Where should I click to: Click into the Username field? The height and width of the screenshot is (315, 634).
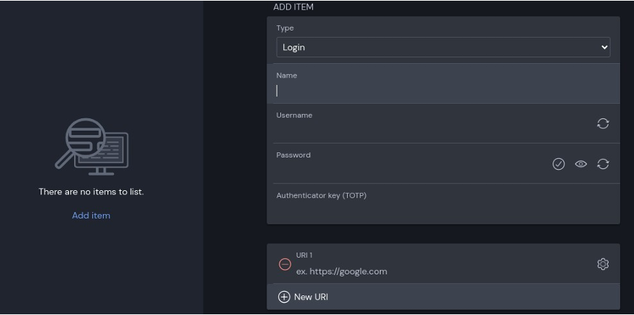[428, 131]
